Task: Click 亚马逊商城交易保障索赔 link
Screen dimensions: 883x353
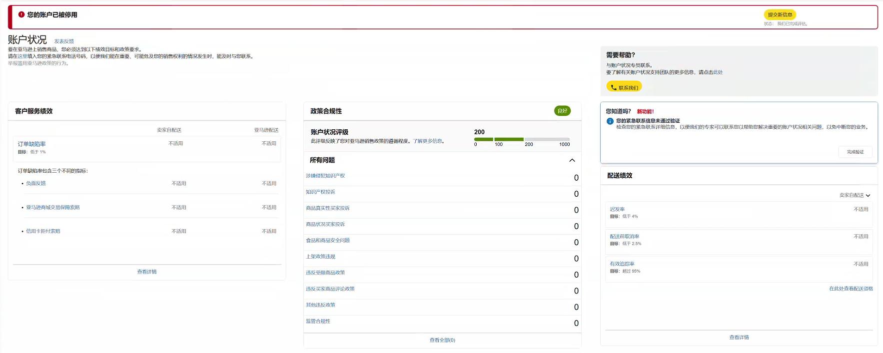Action: click(53, 207)
